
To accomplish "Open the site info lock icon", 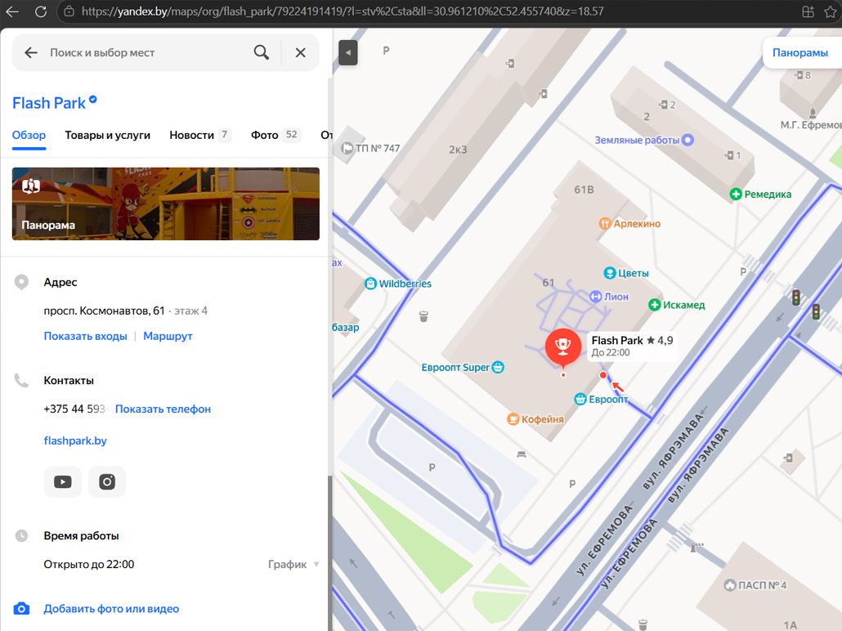I will 69,11.
